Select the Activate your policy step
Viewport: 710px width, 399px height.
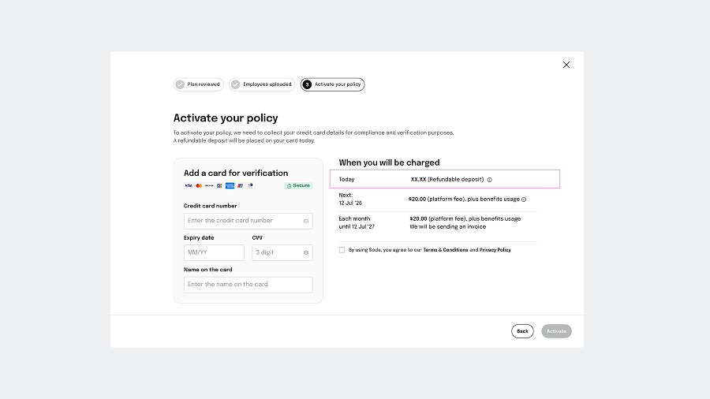pyautogui.click(x=332, y=84)
